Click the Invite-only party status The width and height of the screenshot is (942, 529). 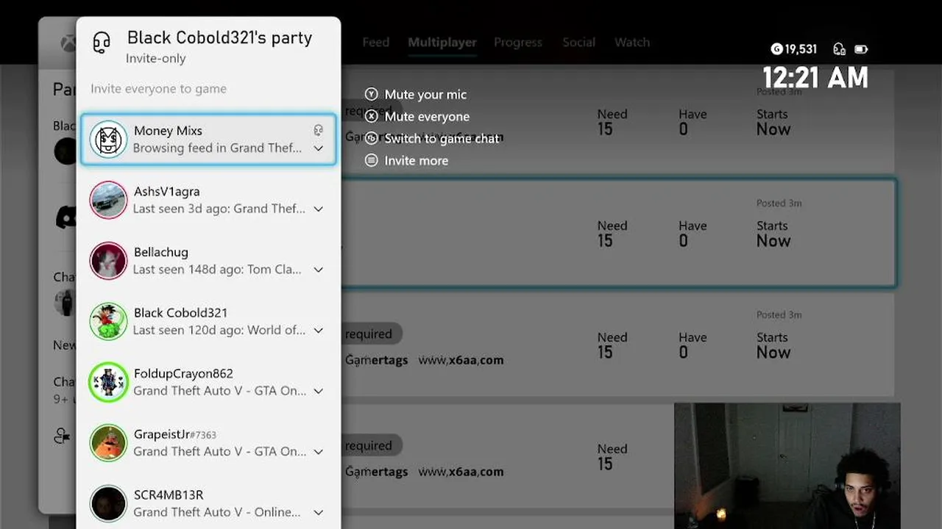click(155, 59)
